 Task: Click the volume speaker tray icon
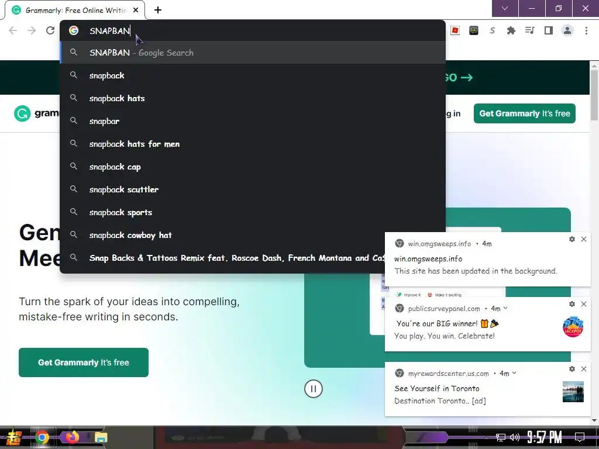tap(515, 437)
